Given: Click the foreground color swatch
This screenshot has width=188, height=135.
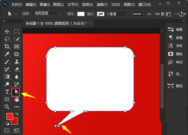Looking at the screenshot, I should point(10,116).
